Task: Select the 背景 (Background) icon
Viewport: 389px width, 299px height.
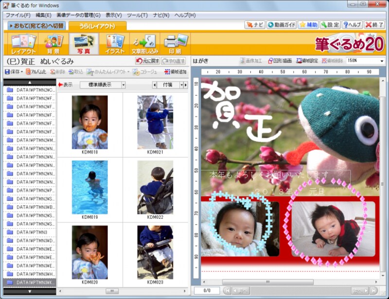Action: (53, 44)
